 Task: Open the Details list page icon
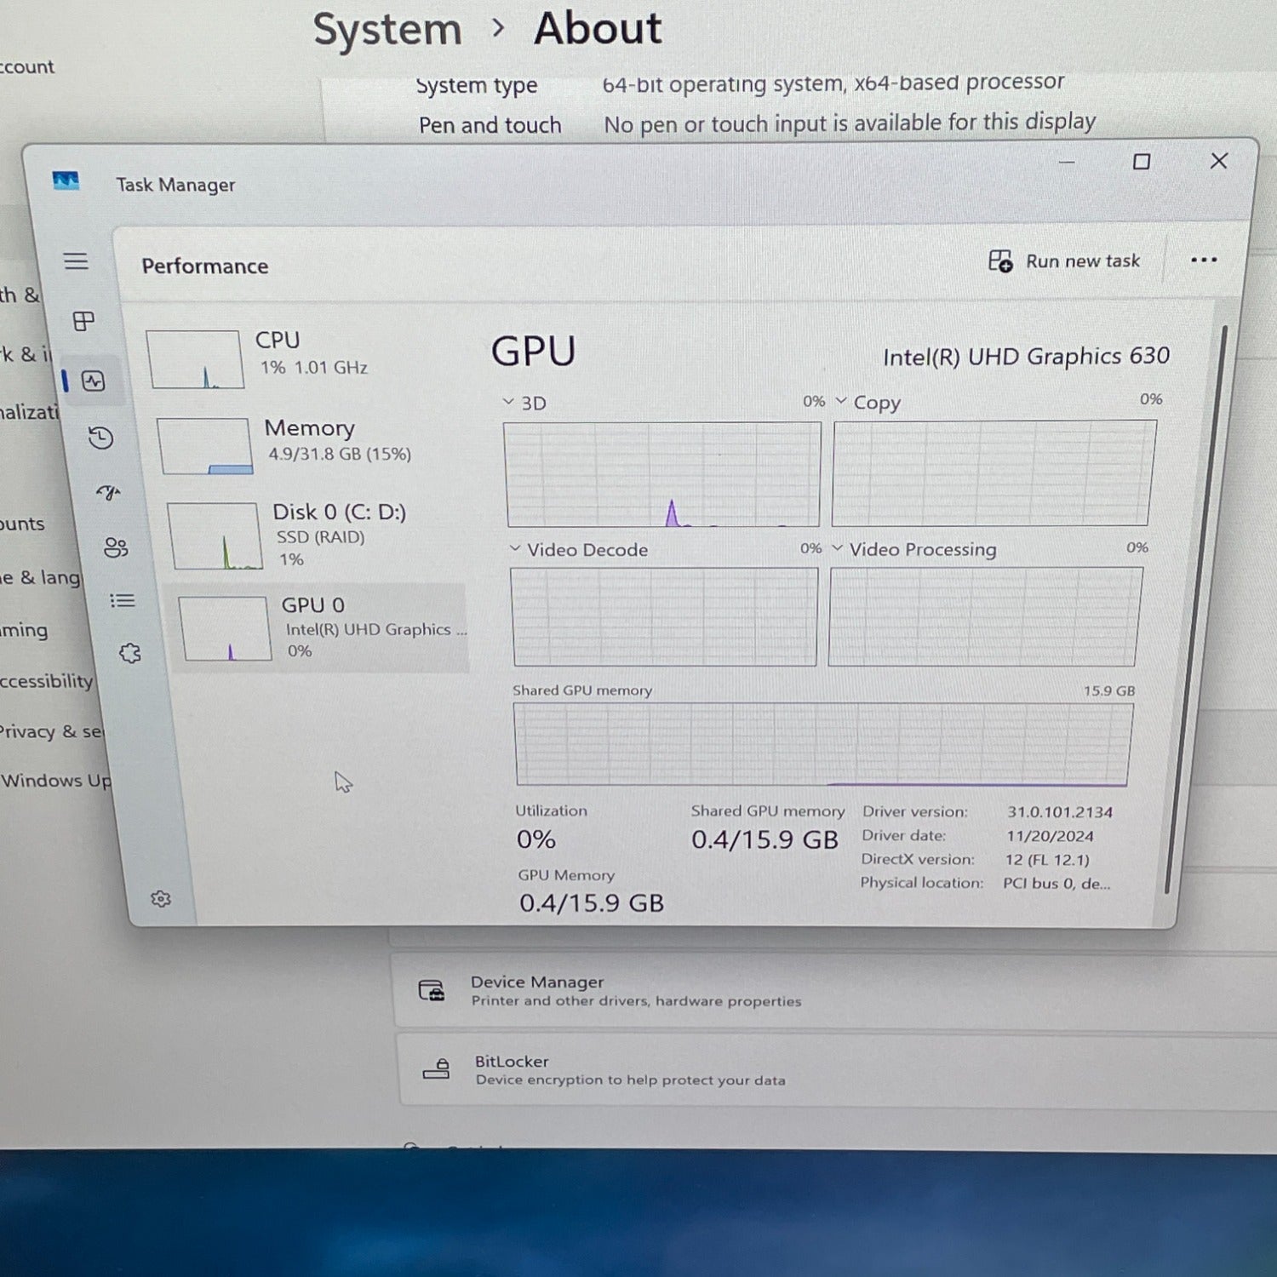tap(123, 601)
